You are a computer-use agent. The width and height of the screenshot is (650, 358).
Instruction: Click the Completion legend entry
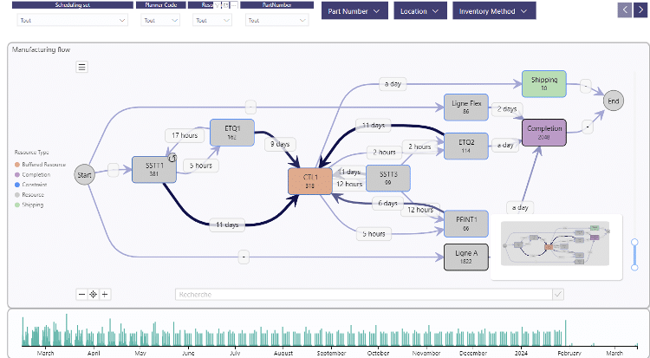point(32,174)
